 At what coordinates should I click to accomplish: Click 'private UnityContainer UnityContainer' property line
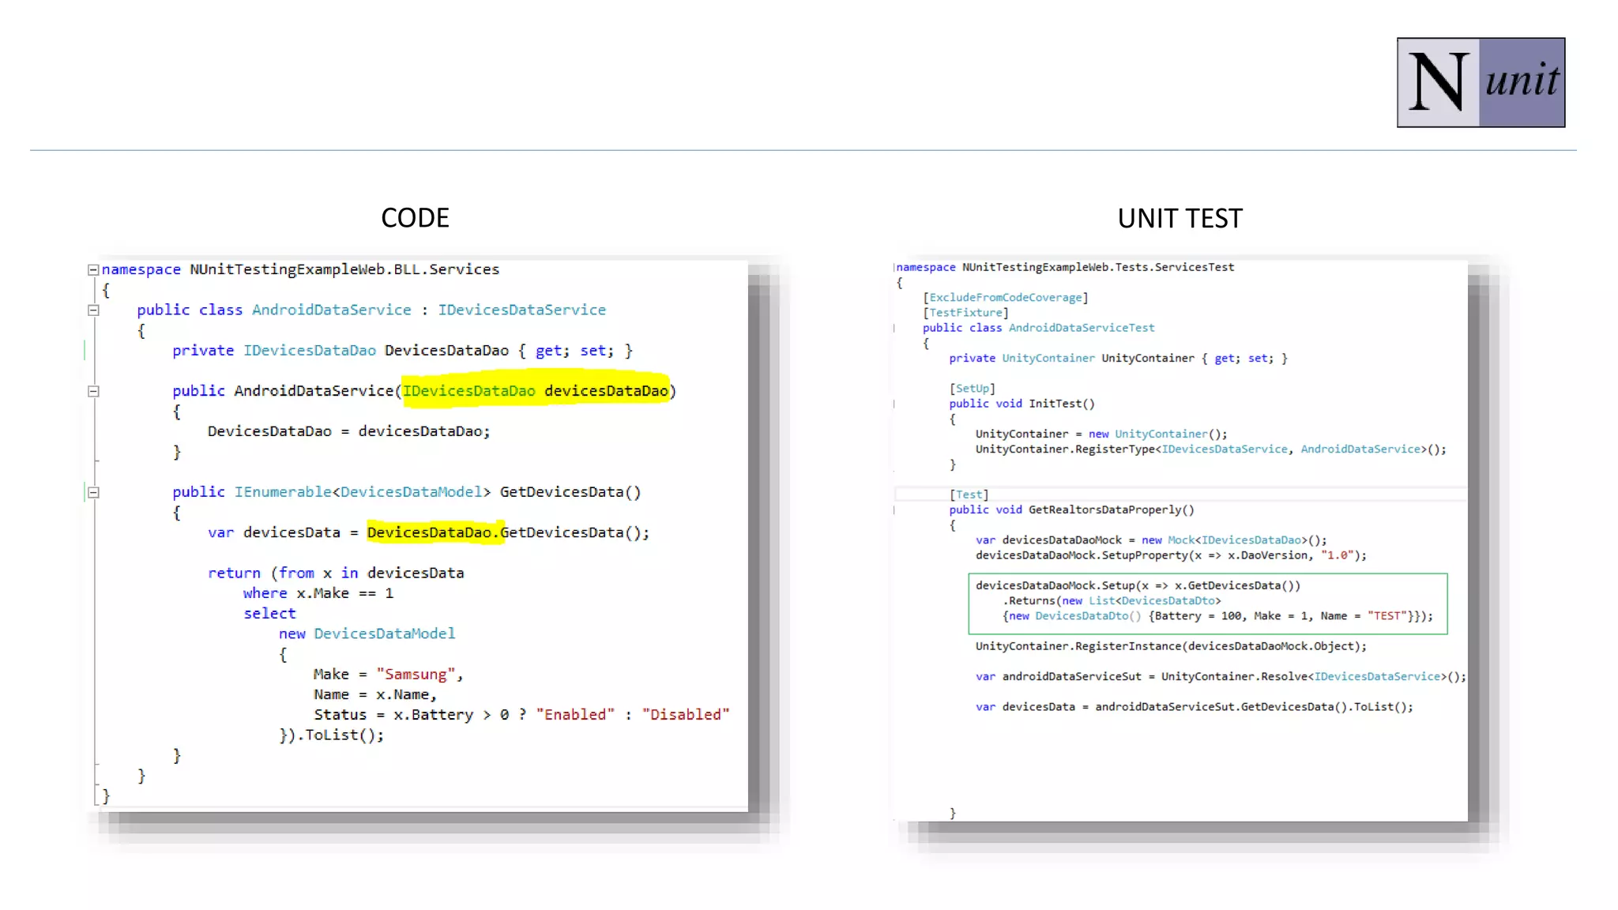tap(1118, 358)
